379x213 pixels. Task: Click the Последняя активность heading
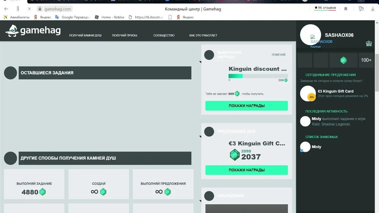pos(326,111)
